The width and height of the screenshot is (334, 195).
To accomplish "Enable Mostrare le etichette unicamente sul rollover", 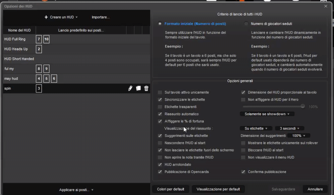I will coord(243,143).
